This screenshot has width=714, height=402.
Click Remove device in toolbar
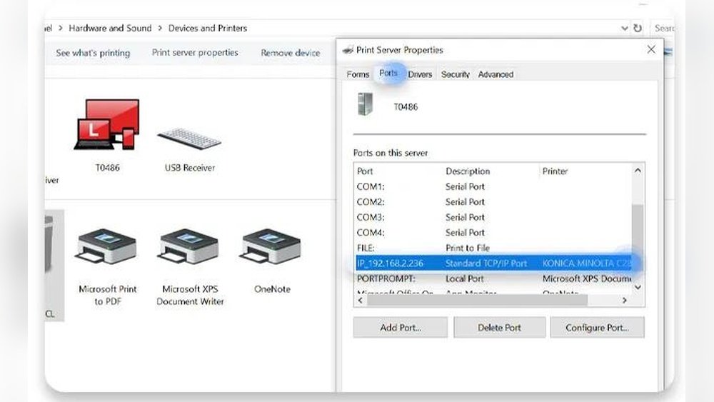(x=290, y=53)
